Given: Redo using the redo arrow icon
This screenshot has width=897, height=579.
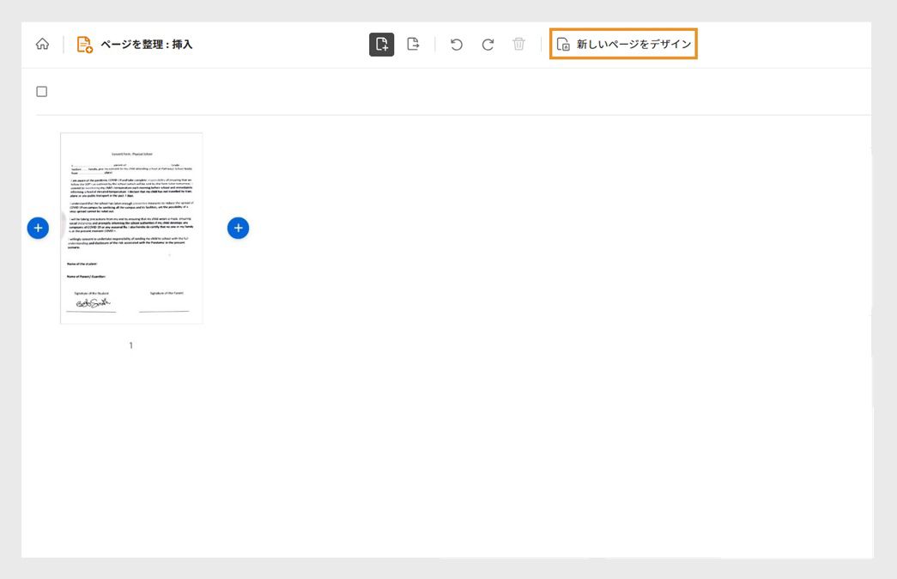Looking at the screenshot, I should (x=487, y=43).
